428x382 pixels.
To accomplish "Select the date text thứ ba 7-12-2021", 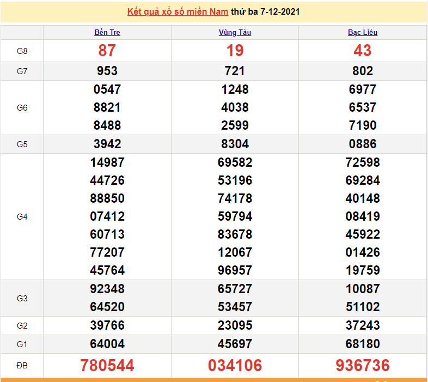I will 265,12.
